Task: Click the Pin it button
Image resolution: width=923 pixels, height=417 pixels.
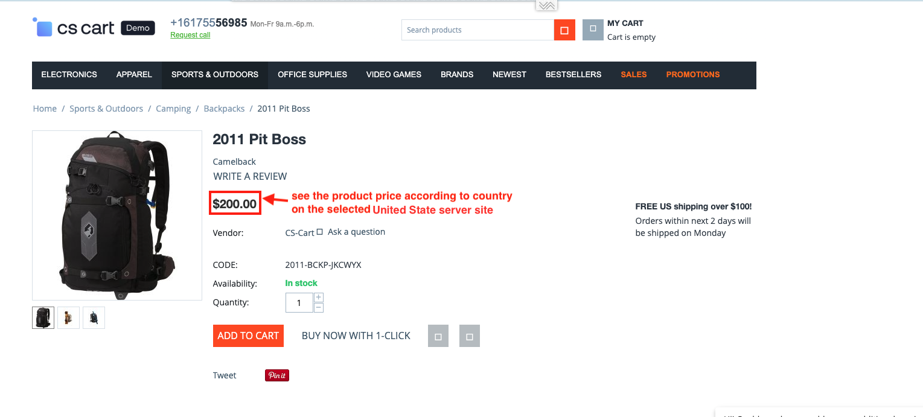Action: click(x=277, y=375)
